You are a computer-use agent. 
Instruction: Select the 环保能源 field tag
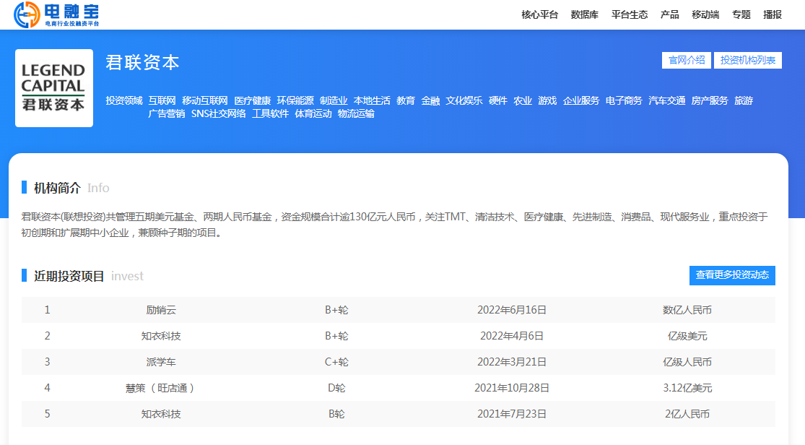tap(295, 100)
